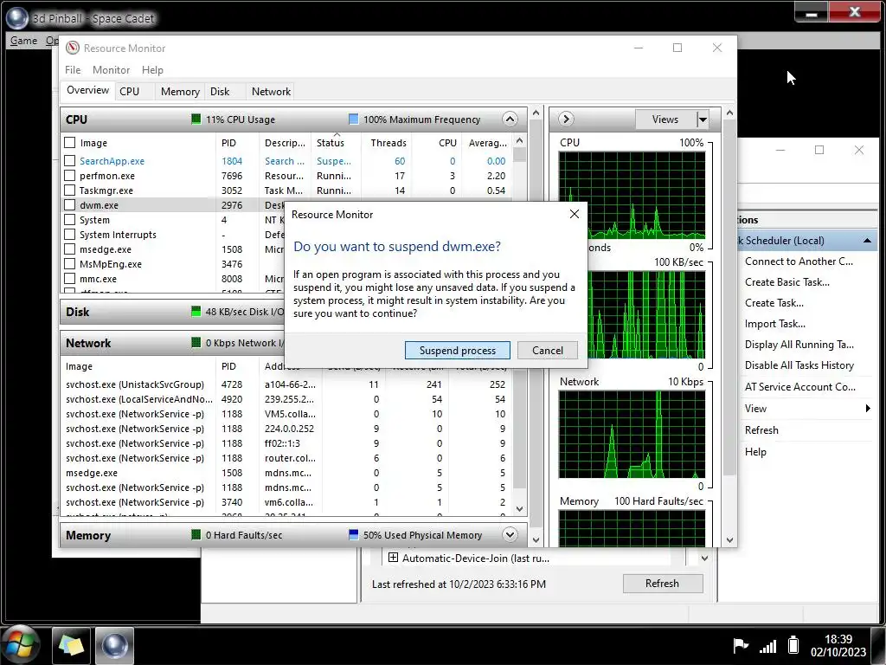Expand the View submenu in Task Scheduler actions
This screenshot has height=665, width=886.
coord(808,409)
